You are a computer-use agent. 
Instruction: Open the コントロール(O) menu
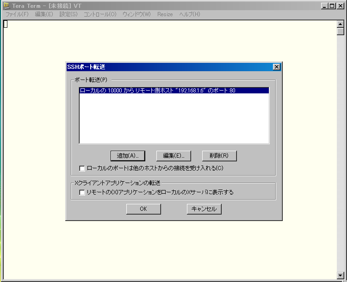pos(100,14)
